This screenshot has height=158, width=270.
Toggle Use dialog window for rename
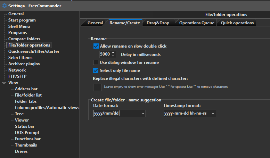point(96,63)
